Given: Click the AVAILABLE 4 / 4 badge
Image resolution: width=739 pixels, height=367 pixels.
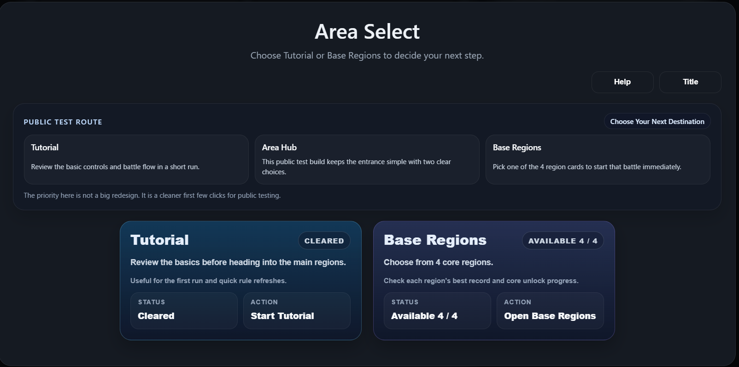Looking at the screenshot, I should click(x=563, y=241).
